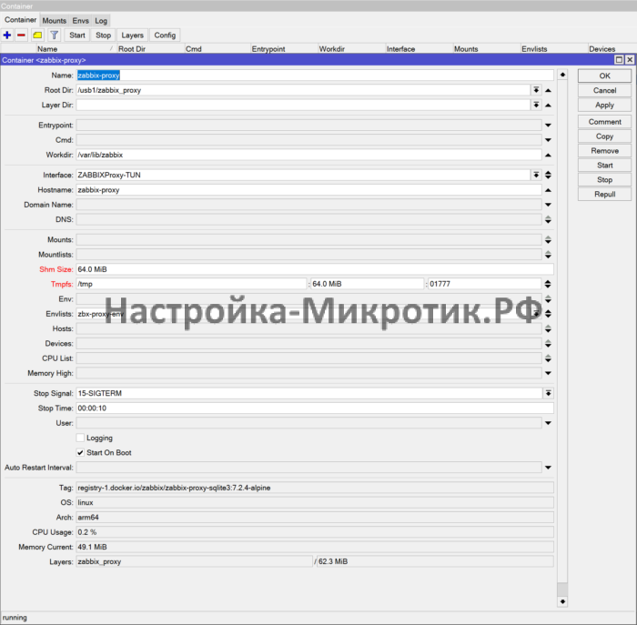Viewport: 637px width, 625px height.
Task: Open Config from the toolbar
Action: (165, 35)
